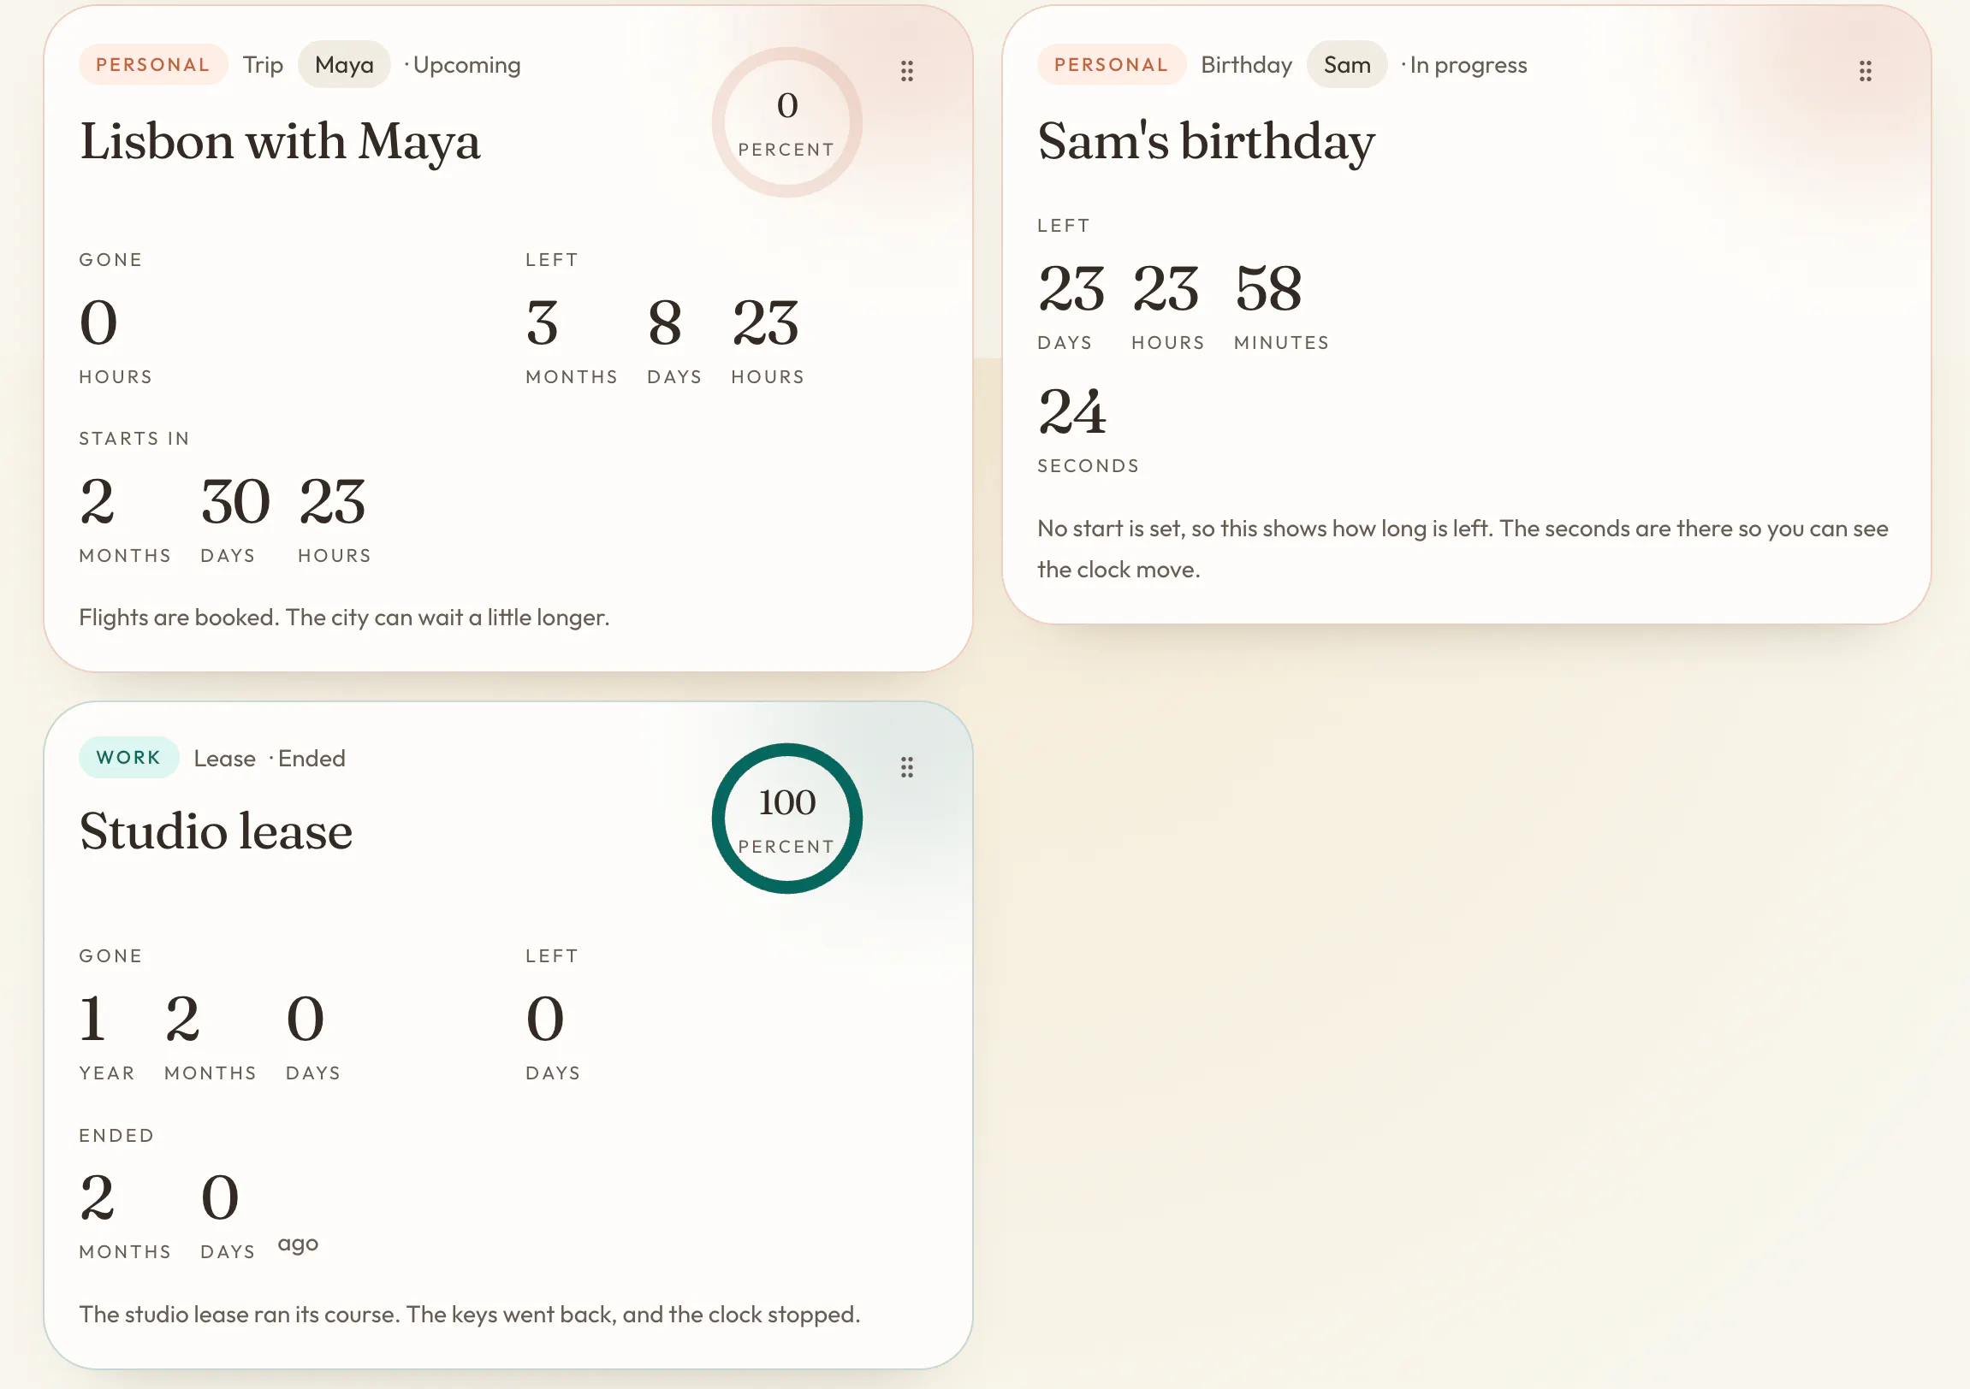Click the Birthday label on Sam's card

coord(1246,65)
